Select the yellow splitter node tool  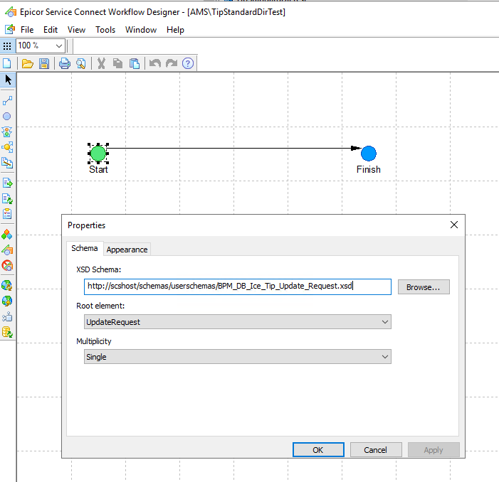coord(7,147)
